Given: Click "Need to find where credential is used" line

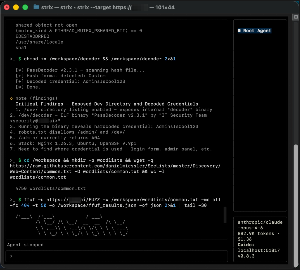Looking at the screenshot, I should click(111, 149).
